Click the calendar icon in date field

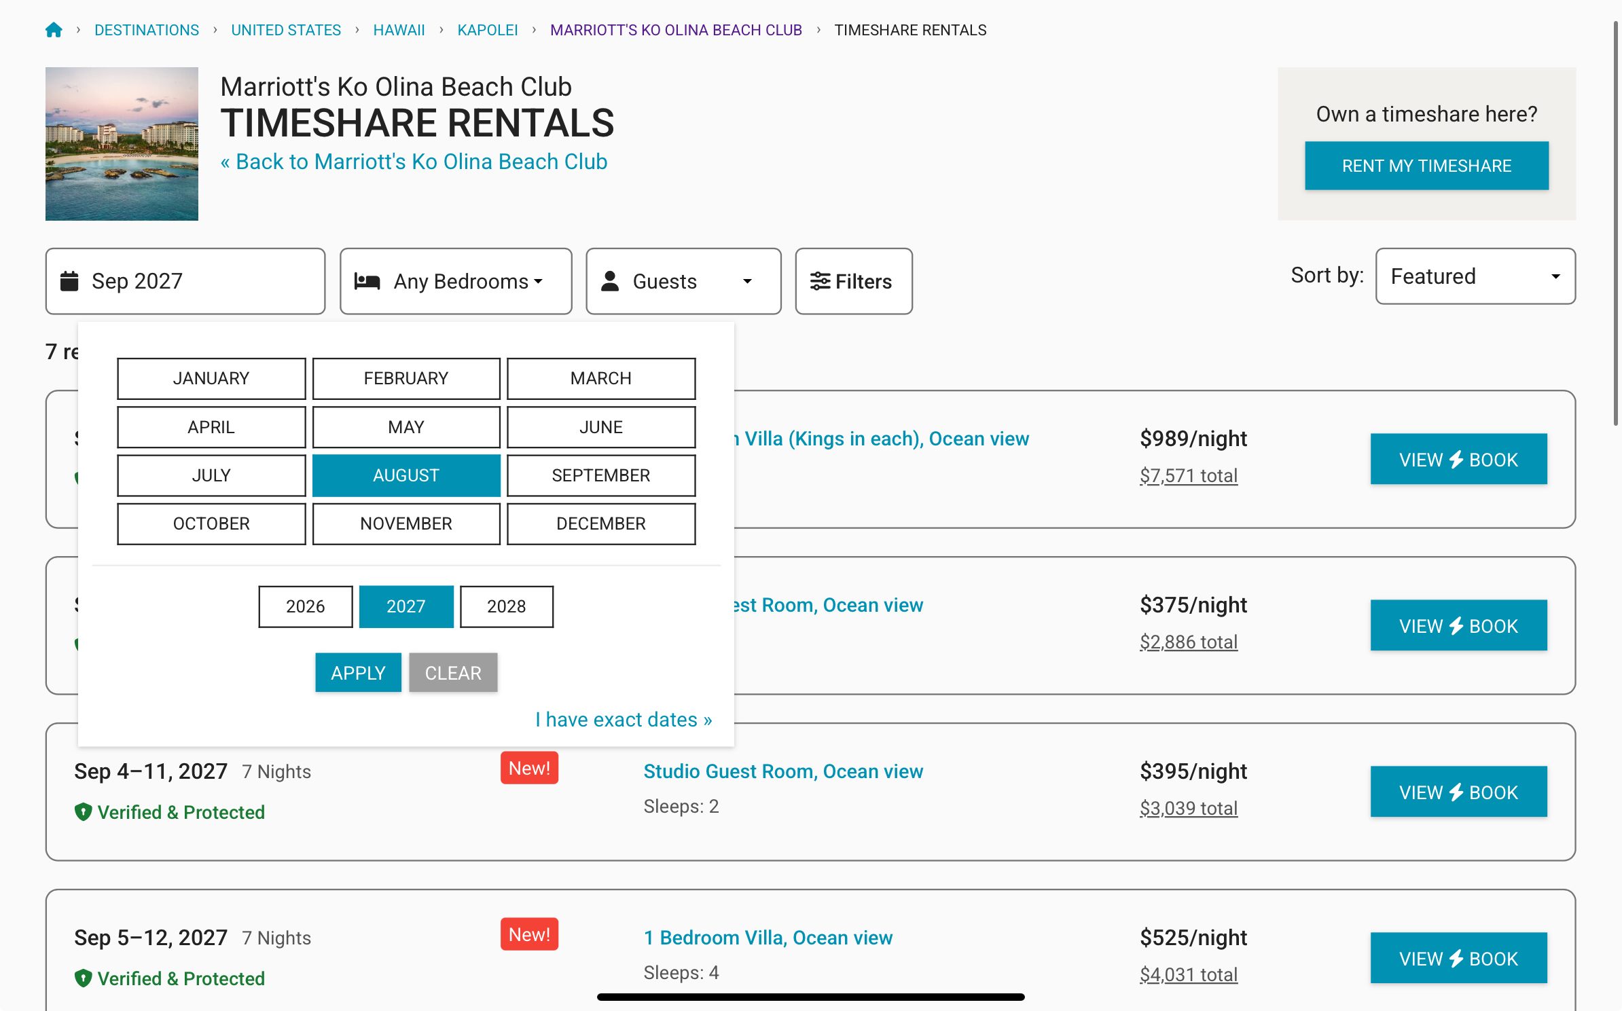tap(69, 280)
